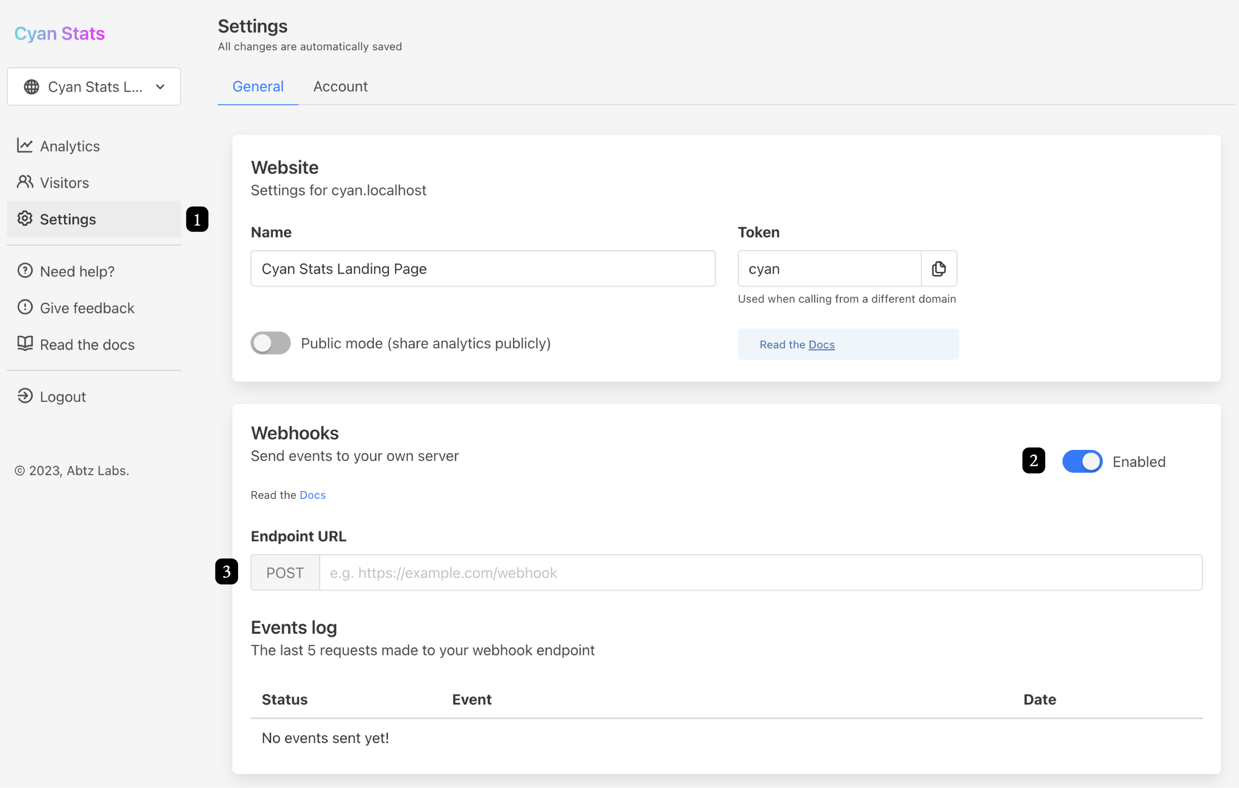Screen dimensions: 1239x788
Task: Click the Settings gear icon
Action: pyautogui.click(x=25, y=219)
